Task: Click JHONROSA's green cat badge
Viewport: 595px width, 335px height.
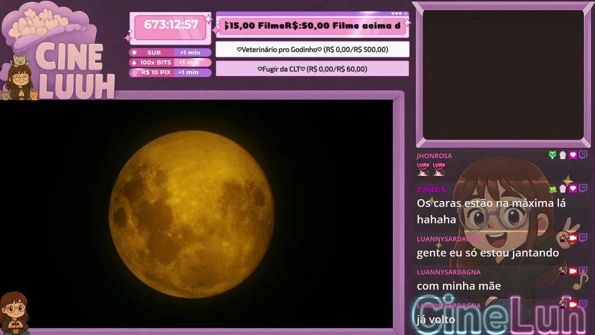Action: click(552, 155)
